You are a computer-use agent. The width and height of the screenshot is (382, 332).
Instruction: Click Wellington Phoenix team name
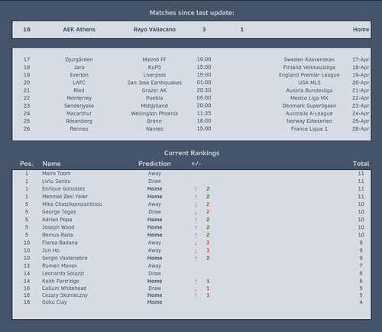(x=154, y=113)
